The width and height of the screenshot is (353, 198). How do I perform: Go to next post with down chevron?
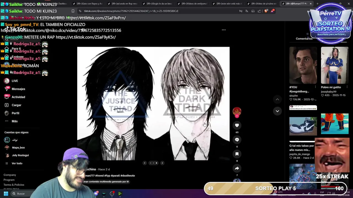[277, 111]
